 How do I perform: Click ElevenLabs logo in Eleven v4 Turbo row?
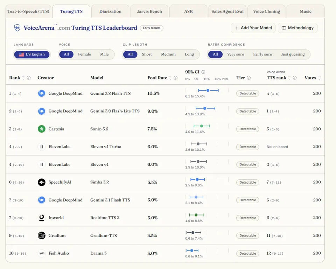point(42,147)
